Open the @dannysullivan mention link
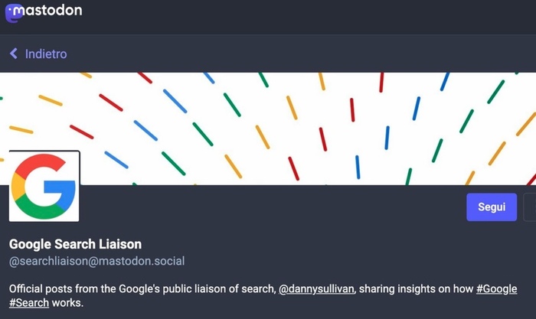 coord(316,289)
